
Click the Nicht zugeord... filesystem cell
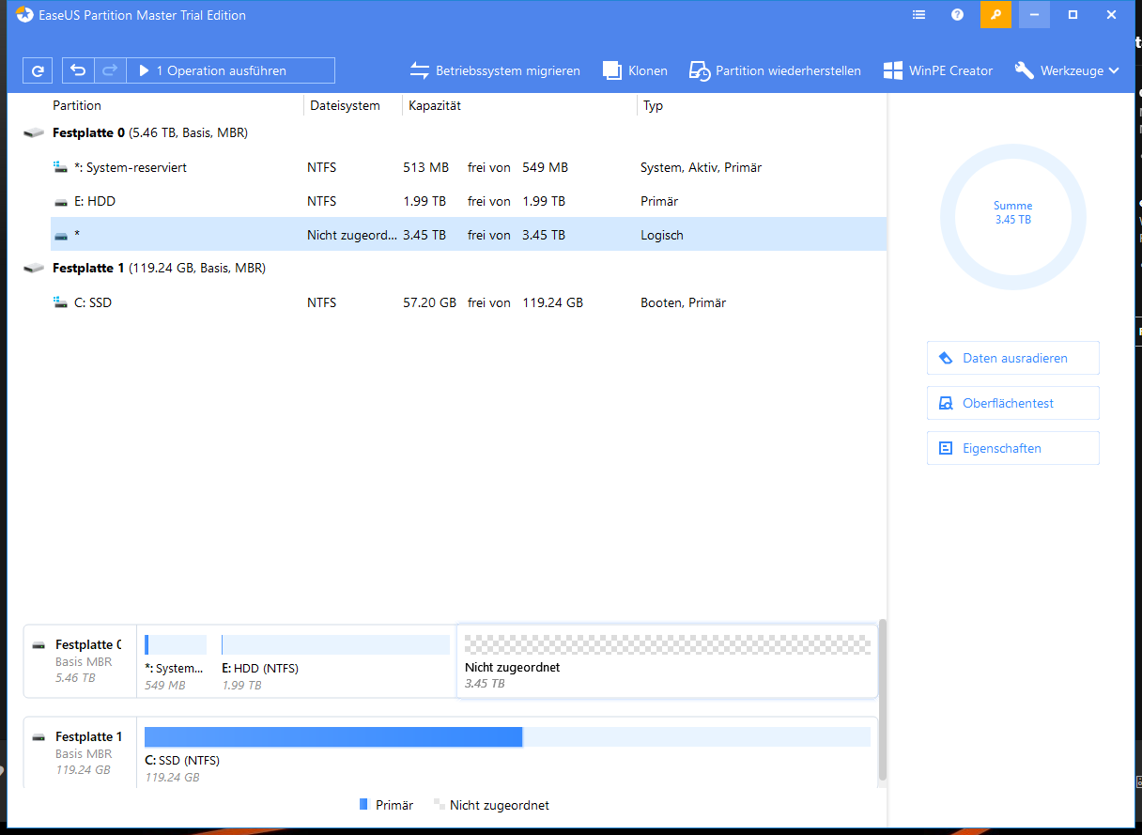click(x=352, y=235)
